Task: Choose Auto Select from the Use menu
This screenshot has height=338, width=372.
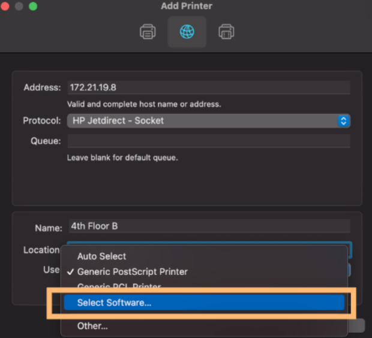Action: [204, 256]
